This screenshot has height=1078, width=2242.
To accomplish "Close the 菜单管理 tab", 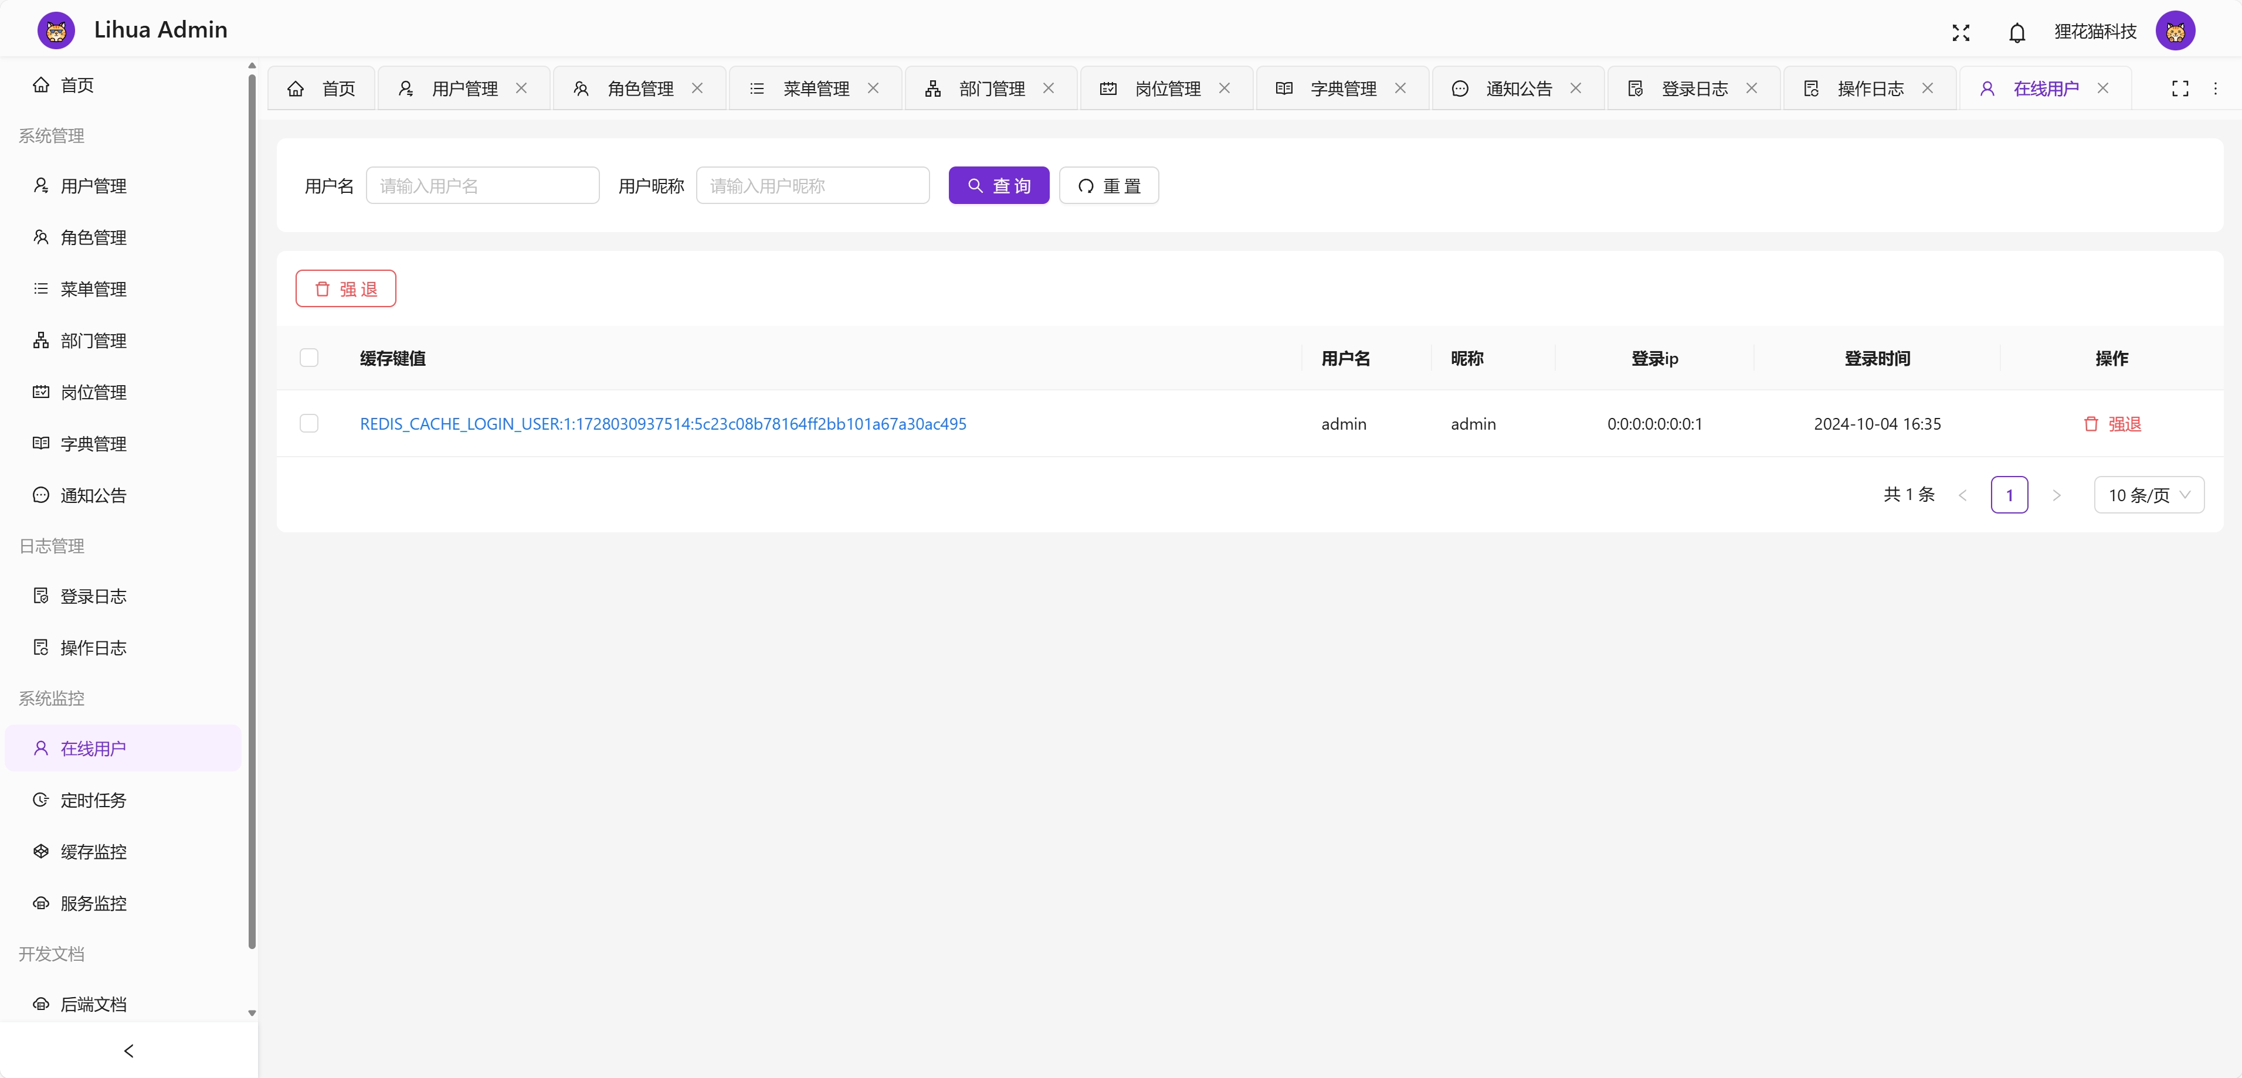I will [x=873, y=88].
